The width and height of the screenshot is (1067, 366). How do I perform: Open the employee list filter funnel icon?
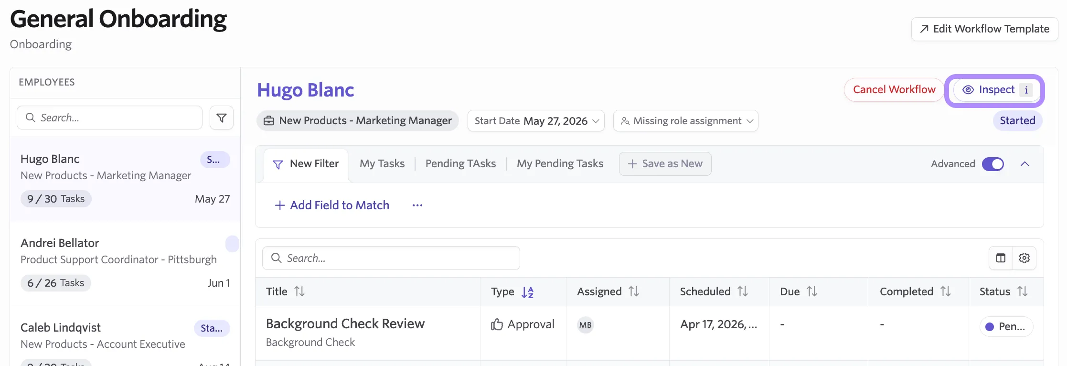(222, 118)
